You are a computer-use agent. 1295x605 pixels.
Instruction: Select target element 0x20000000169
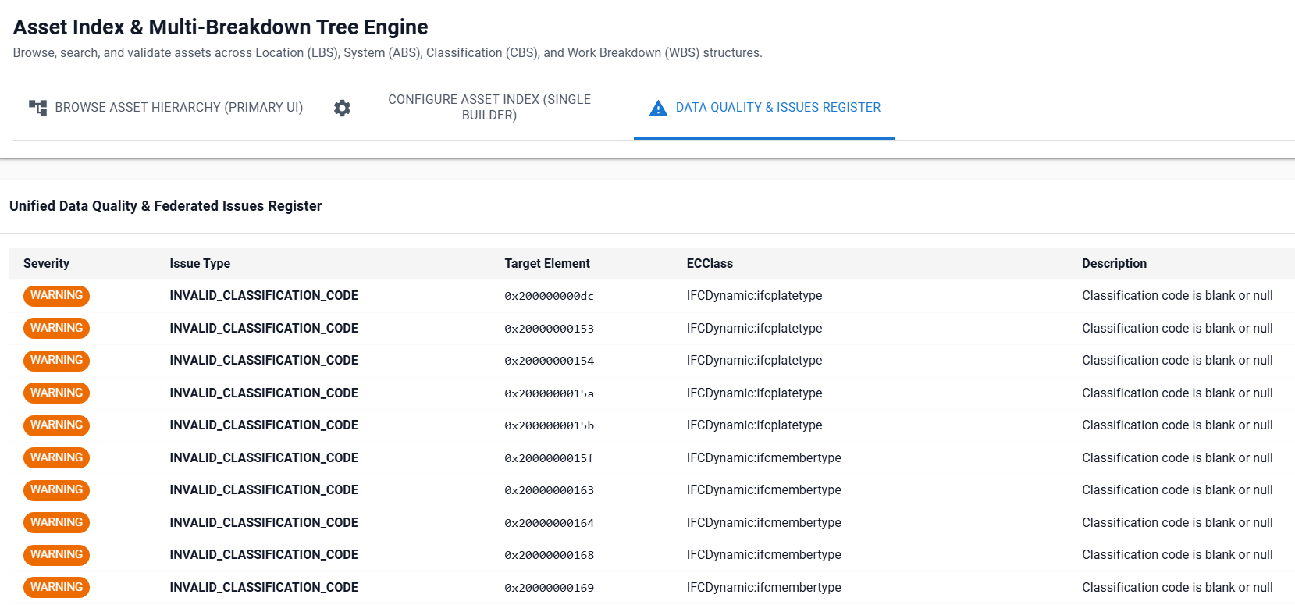(549, 588)
